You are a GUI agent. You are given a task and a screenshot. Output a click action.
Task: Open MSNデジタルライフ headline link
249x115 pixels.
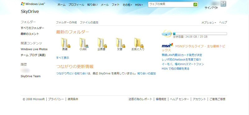[x=193, y=48]
